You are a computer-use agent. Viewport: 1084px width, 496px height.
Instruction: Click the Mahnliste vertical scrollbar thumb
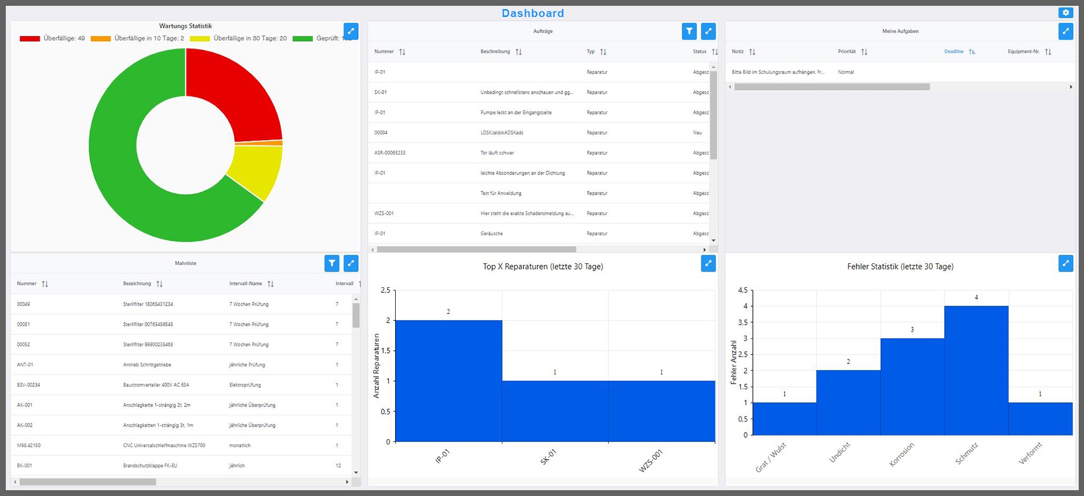(356, 315)
